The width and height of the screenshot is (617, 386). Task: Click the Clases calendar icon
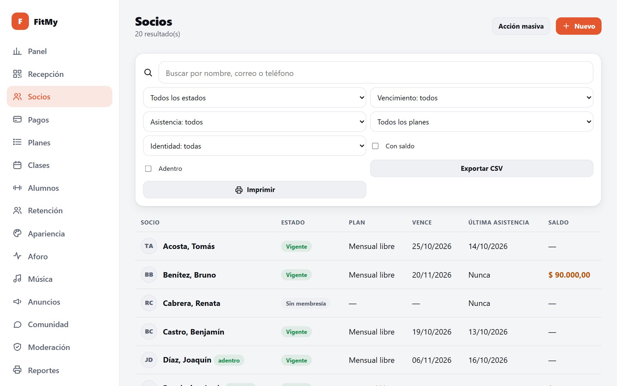pos(17,165)
